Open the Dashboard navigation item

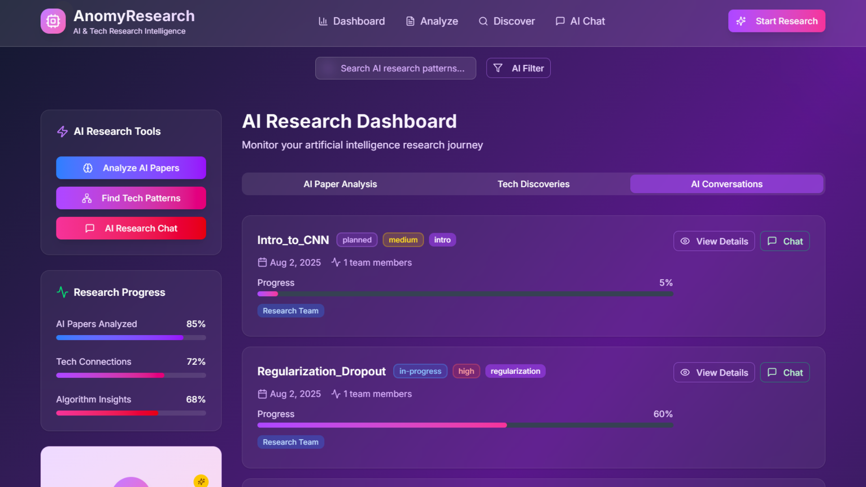click(352, 21)
